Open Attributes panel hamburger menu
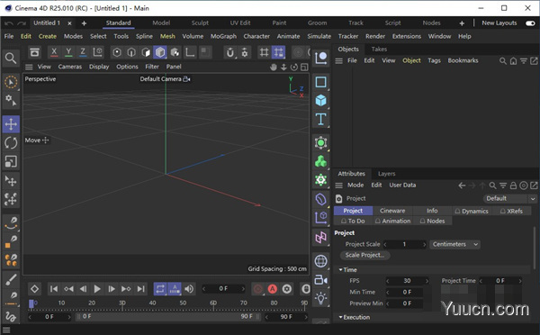The height and width of the screenshot is (335, 540). point(339,186)
